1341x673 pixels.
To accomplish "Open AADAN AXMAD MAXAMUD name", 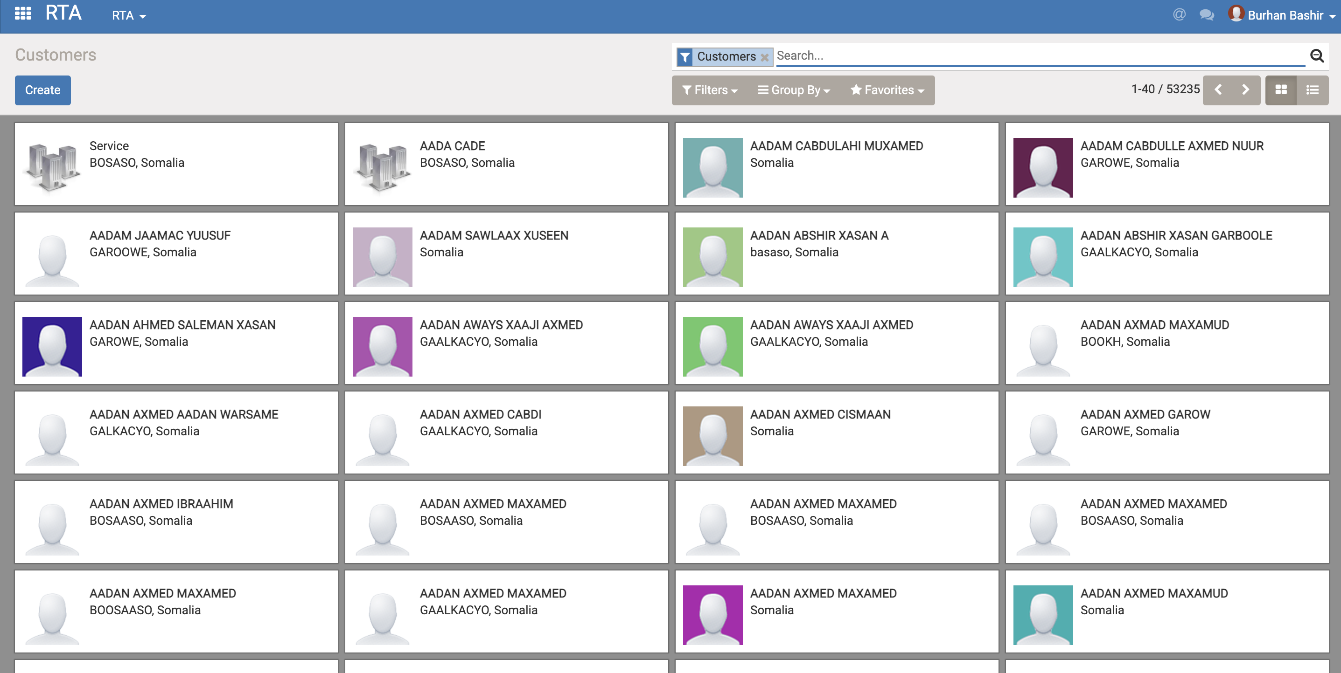I will click(1155, 324).
